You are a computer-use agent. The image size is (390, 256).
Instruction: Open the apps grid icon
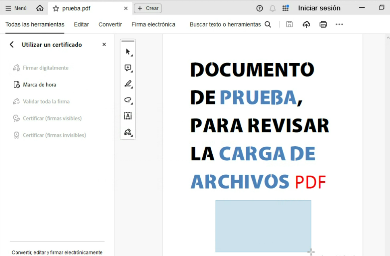285,8
